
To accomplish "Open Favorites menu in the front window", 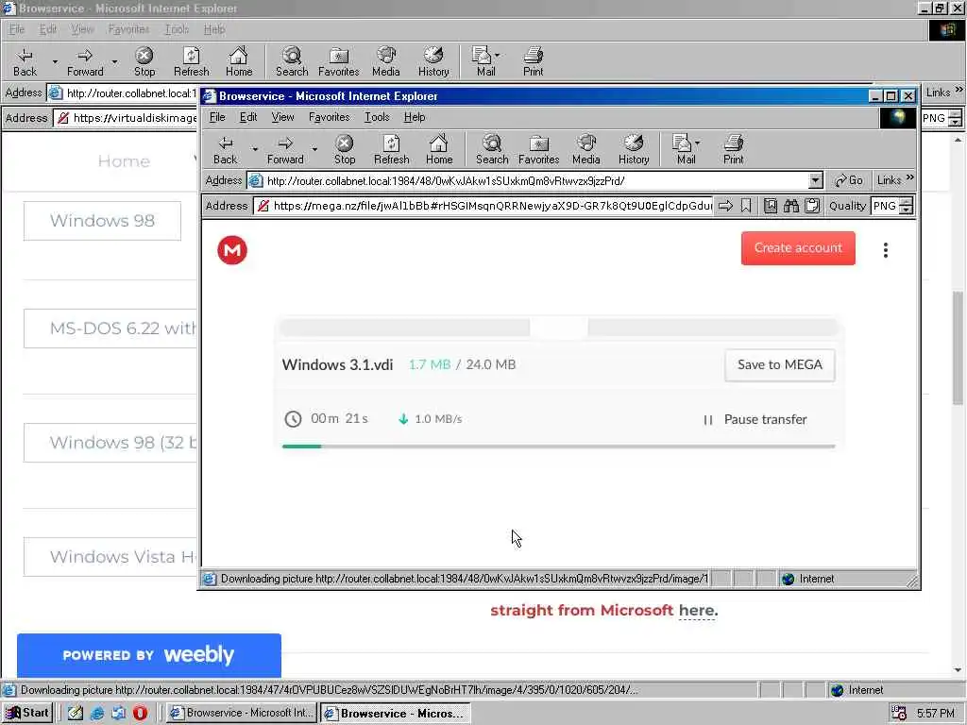I will [329, 117].
